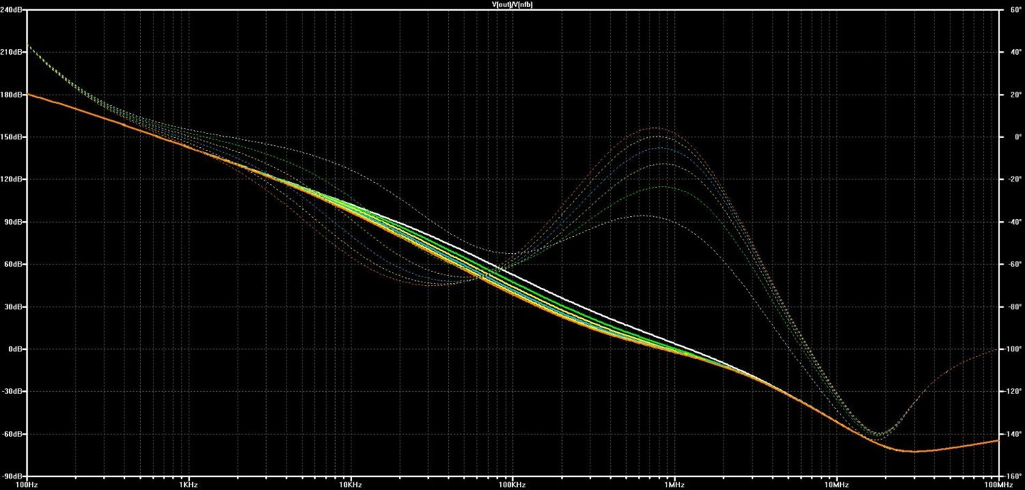The height and width of the screenshot is (490, 1025).
Task: Click the 10KHz frequency axis label
Action: [x=351, y=485]
